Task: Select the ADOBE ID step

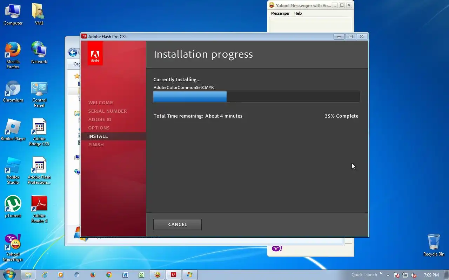Action: pos(100,119)
